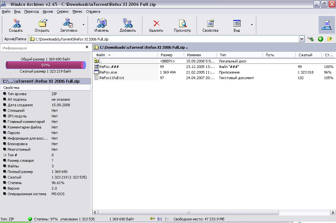Click the yellow folder up icon
Viewport: 336px width, 223px height.
pyautogui.click(x=329, y=39)
